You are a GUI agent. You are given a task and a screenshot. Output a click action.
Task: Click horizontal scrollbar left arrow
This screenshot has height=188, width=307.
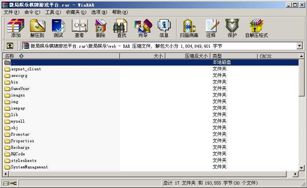(6, 174)
